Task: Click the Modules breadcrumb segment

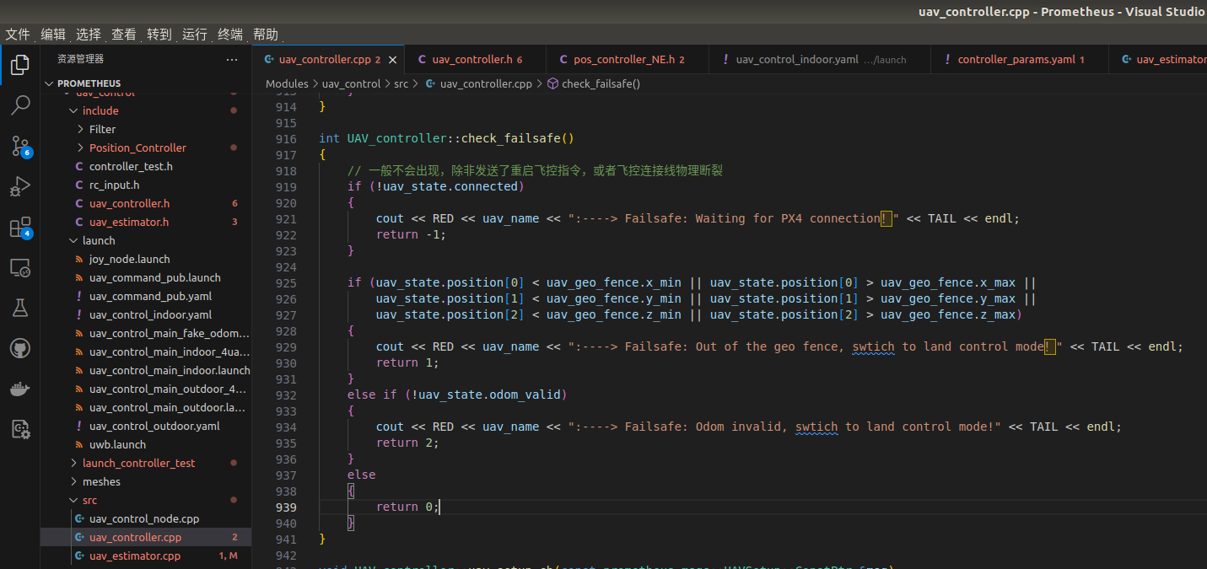Action: pos(287,83)
